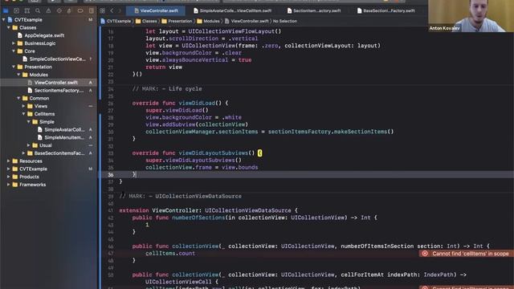This screenshot has height=289, width=514.
Task: Click the "Cannot find 'cellItems' in scope" error banner
Action: (x=467, y=254)
